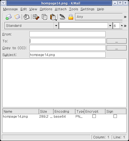This screenshot has height=141, width=129.
Task: Open the Edit menu
Action: pyautogui.click(x=23, y=9)
